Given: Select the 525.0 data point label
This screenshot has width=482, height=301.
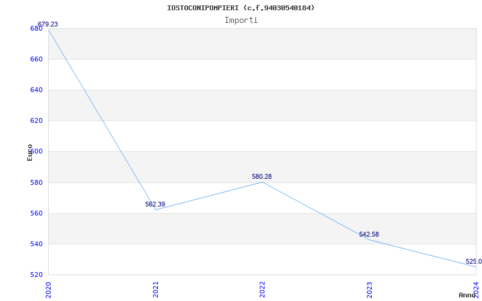Looking at the screenshot, I should tap(474, 262).
